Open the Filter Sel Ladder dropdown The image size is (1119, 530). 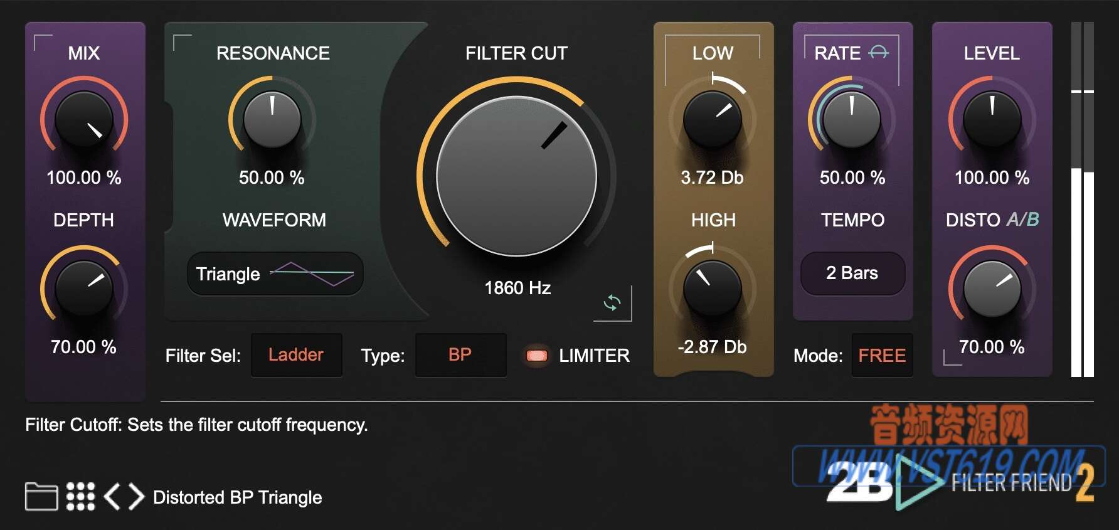point(296,355)
